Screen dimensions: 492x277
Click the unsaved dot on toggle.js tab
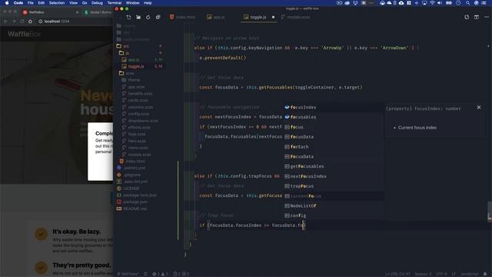pos(273,17)
